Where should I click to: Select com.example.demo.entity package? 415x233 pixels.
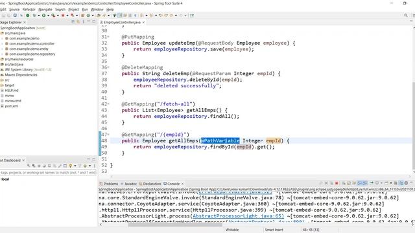tap(29, 49)
